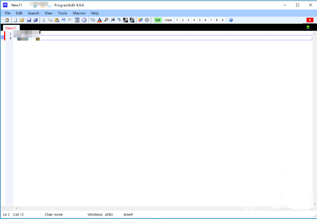This screenshot has height=219, width=317.
Task: Click inside the text editing area
Action: (x=163, y=118)
